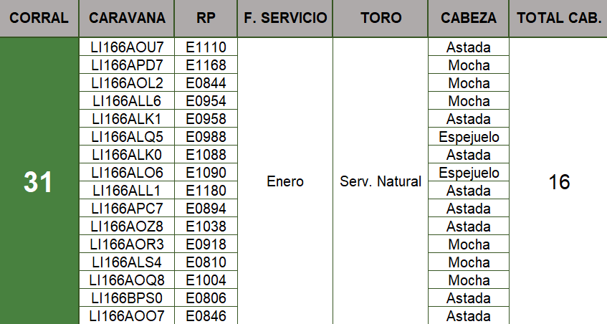Click the TOTAL CAB. header cell
The height and width of the screenshot is (324, 607).
coord(558,18)
